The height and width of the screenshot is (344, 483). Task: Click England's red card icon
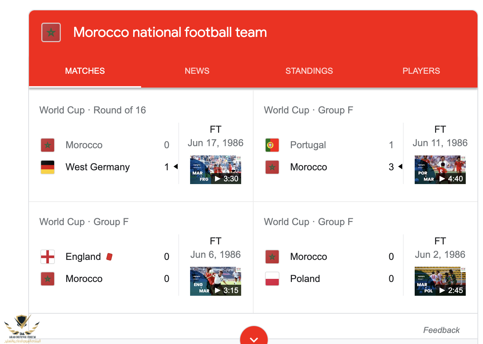click(109, 257)
